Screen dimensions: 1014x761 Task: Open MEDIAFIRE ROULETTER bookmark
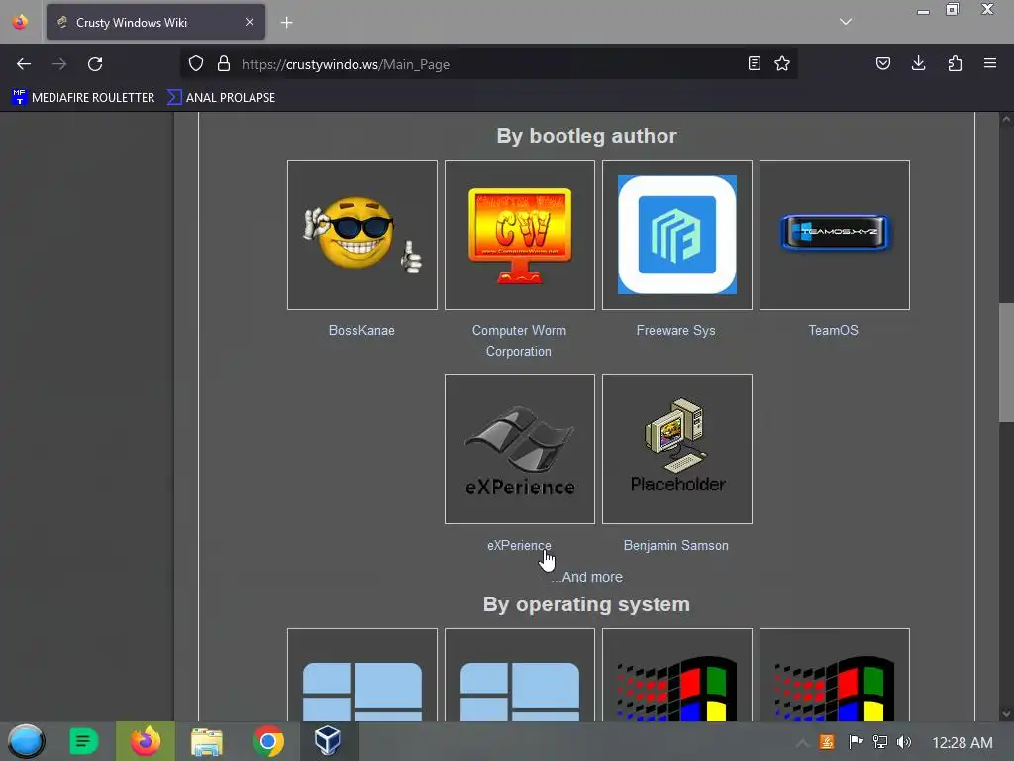(x=83, y=98)
